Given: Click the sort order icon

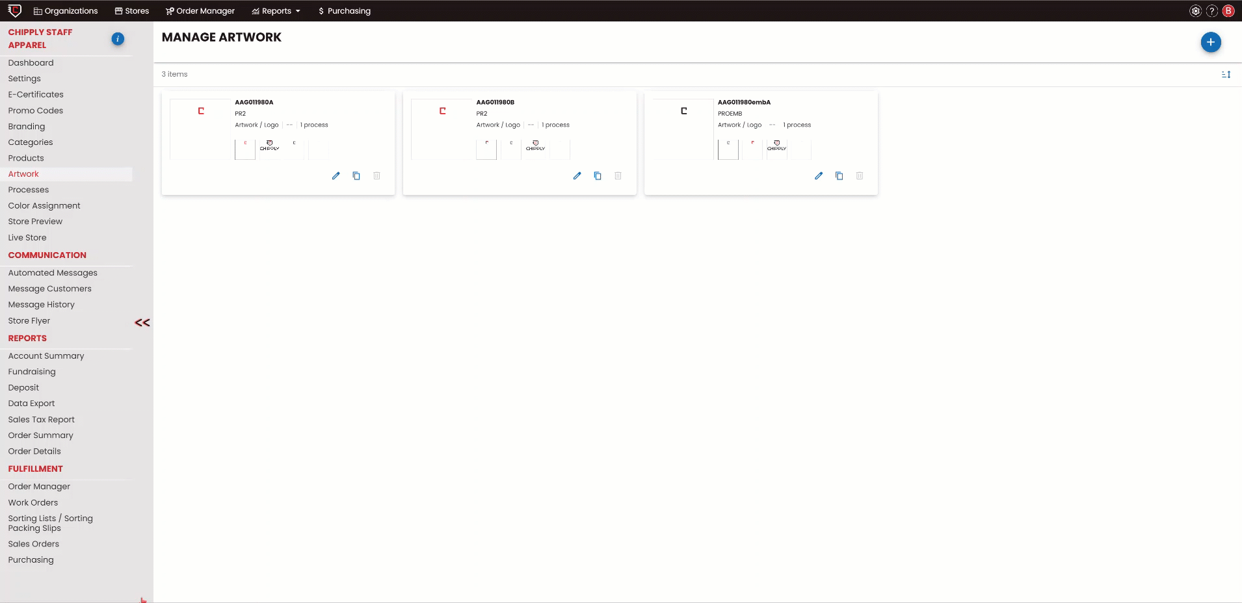Looking at the screenshot, I should pyautogui.click(x=1226, y=75).
